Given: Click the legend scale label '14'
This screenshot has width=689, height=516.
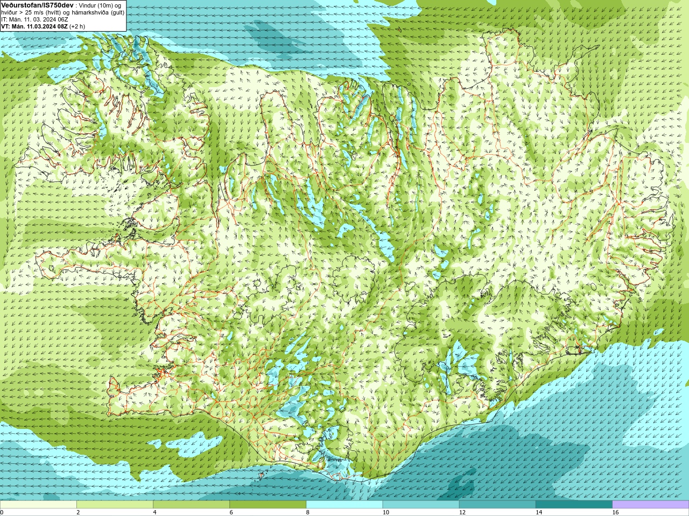Looking at the screenshot, I should tap(539, 512).
